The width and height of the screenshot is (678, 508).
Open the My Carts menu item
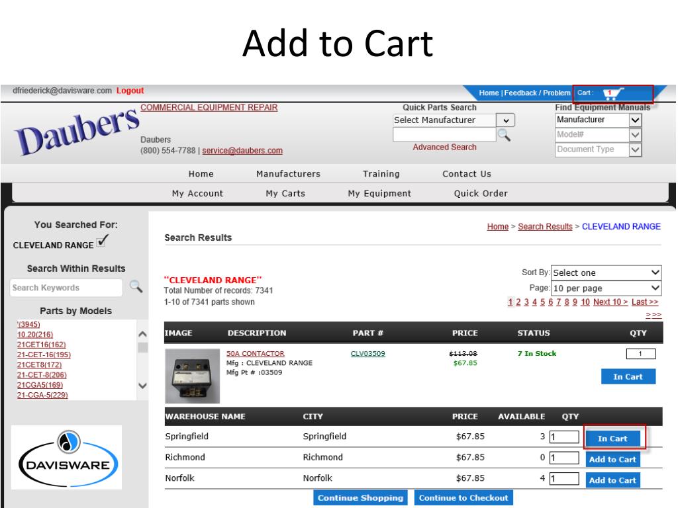click(x=285, y=194)
